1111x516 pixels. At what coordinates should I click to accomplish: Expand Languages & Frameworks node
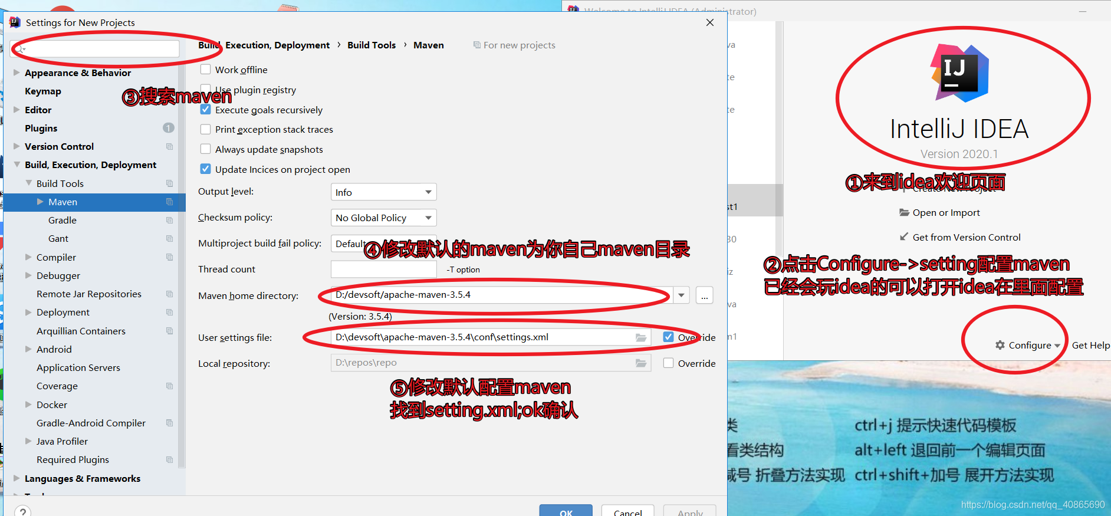(x=17, y=478)
